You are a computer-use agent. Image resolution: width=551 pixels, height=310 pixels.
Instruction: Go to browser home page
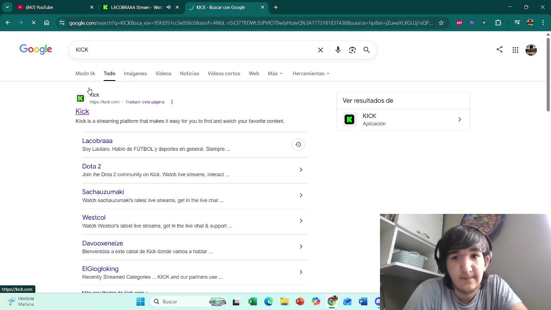point(46,23)
